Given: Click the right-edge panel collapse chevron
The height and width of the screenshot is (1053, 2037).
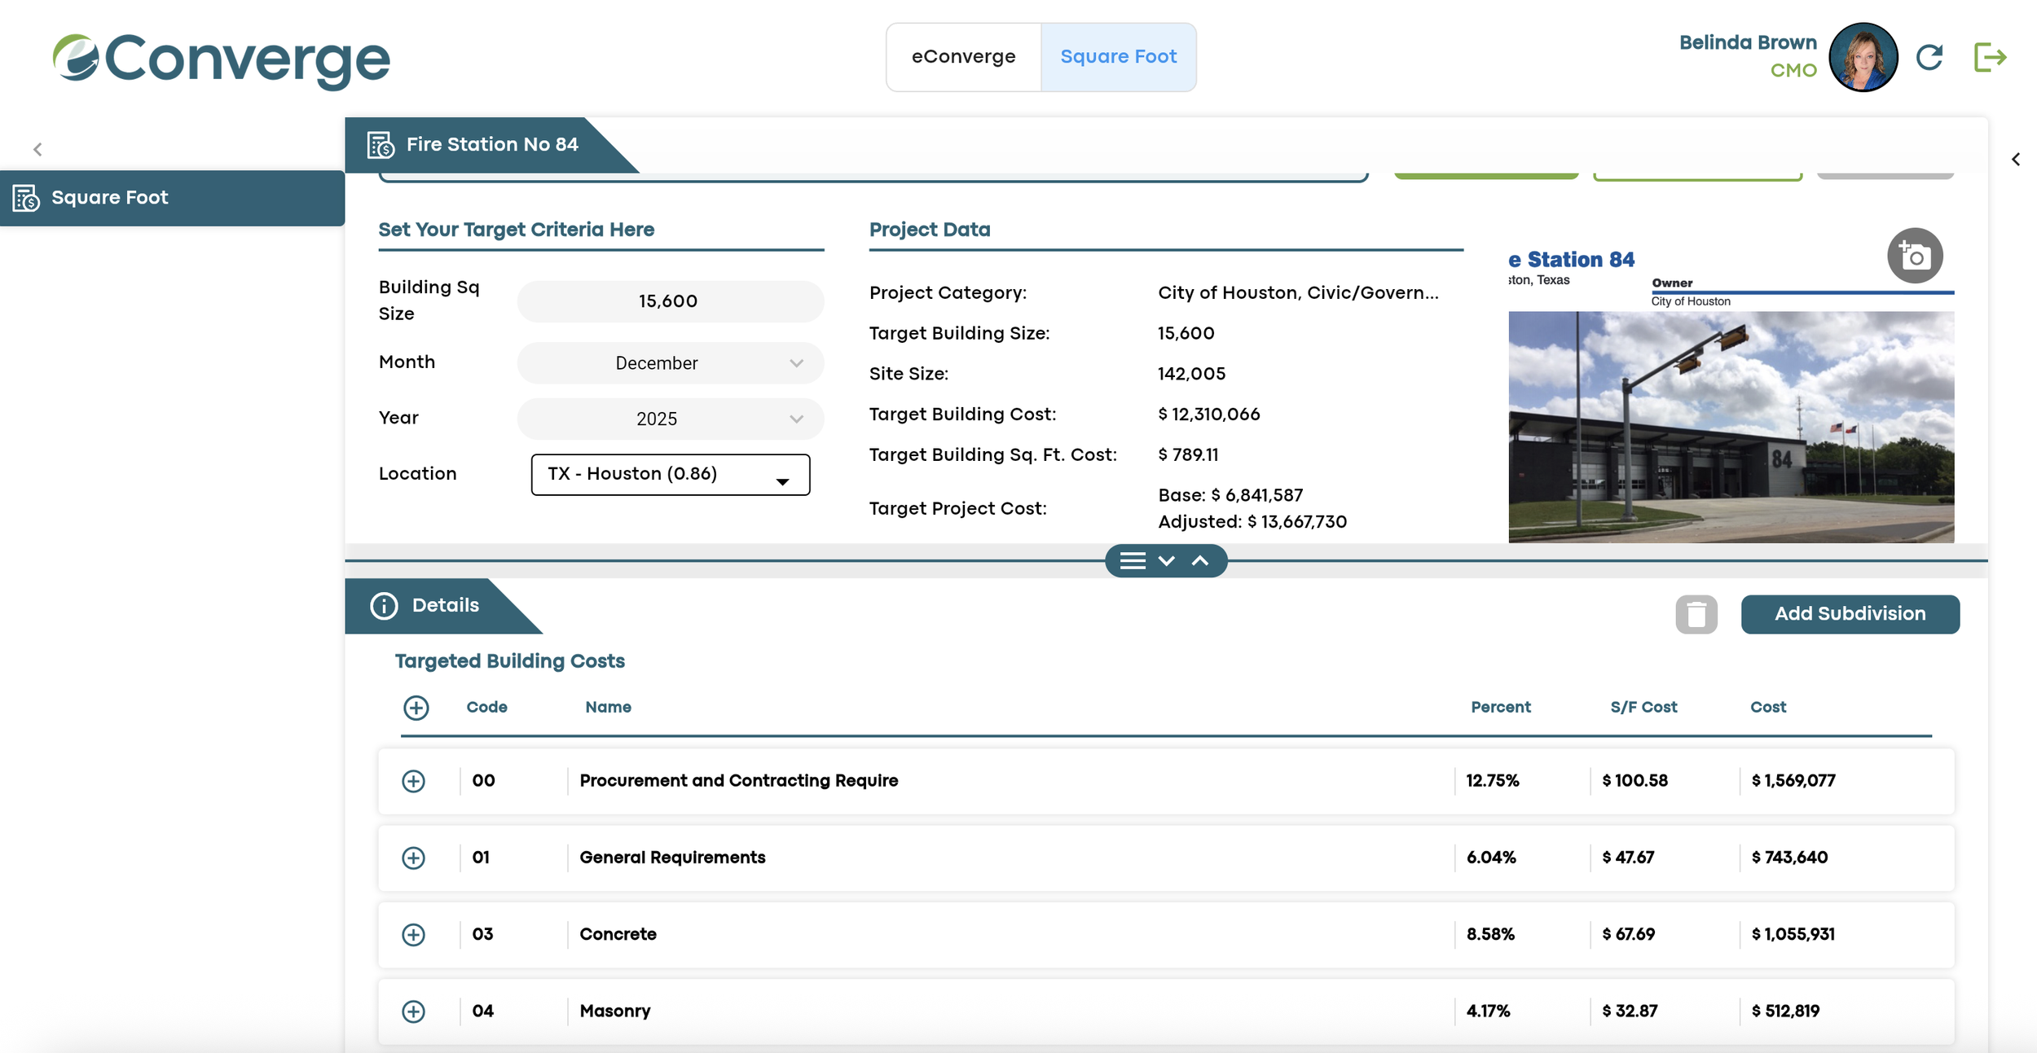Looking at the screenshot, I should pos(2015,160).
